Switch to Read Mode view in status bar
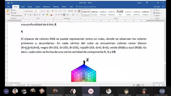The width and height of the screenshot is (171, 96). (x=134, y=85)
